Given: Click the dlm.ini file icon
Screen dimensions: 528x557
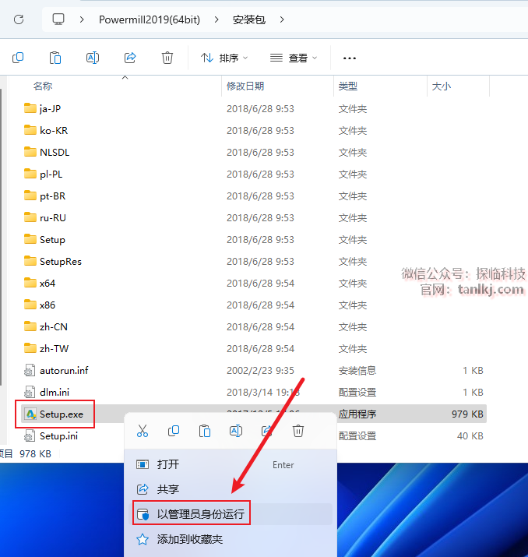Looking at the screenshot, I should (30, 392).
